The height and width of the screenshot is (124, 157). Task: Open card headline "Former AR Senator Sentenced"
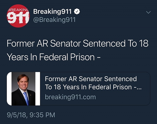click(91, 79)
